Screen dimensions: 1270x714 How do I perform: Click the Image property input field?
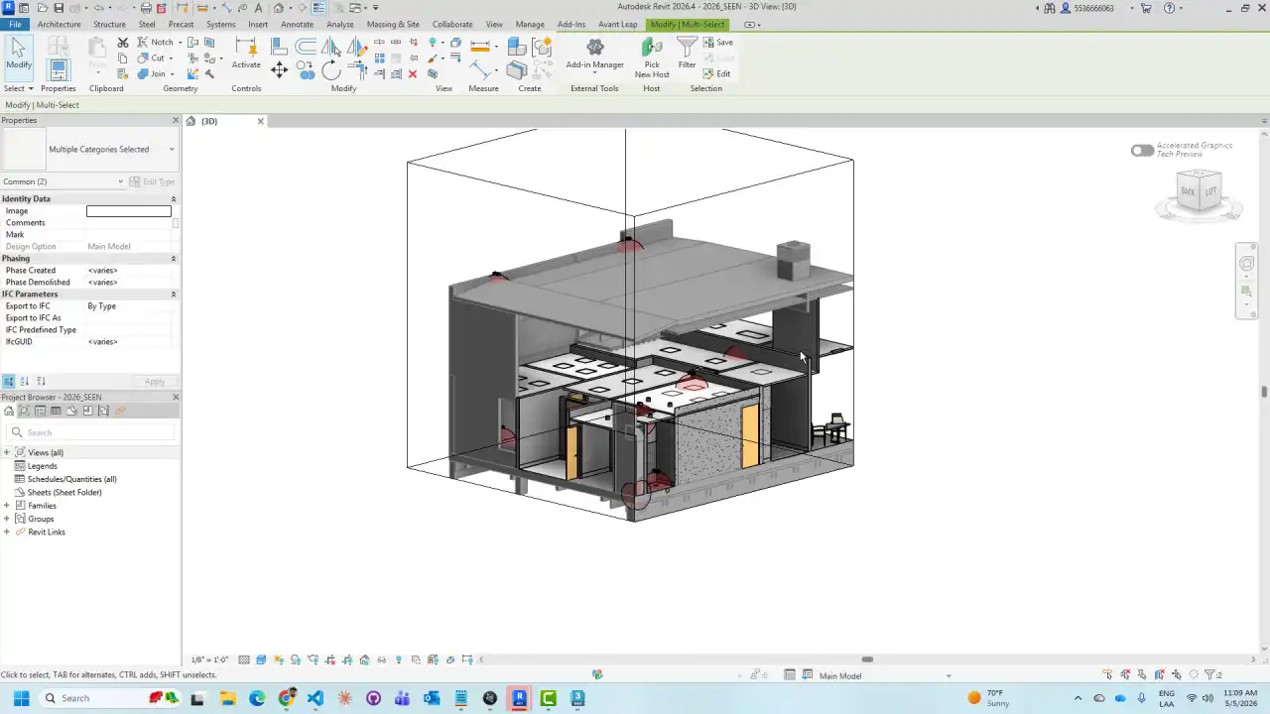click(129, 211)
